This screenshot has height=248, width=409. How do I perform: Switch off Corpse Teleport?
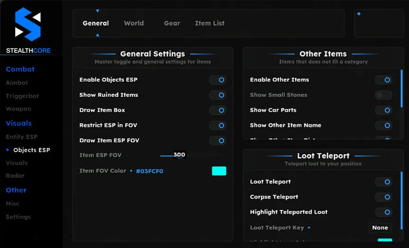[x=383, y=197]
